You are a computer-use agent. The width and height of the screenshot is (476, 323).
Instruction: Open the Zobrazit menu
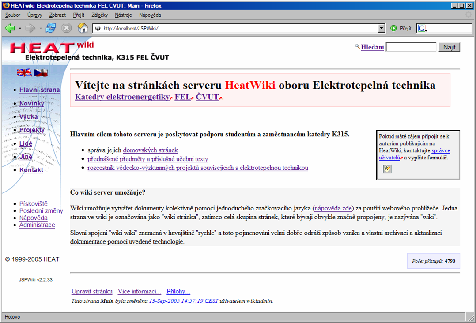click(x=57, y=15)
